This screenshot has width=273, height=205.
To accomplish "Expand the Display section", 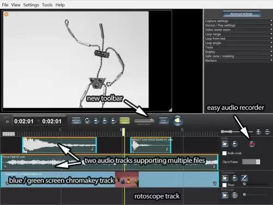I will [x=238, y=52].
